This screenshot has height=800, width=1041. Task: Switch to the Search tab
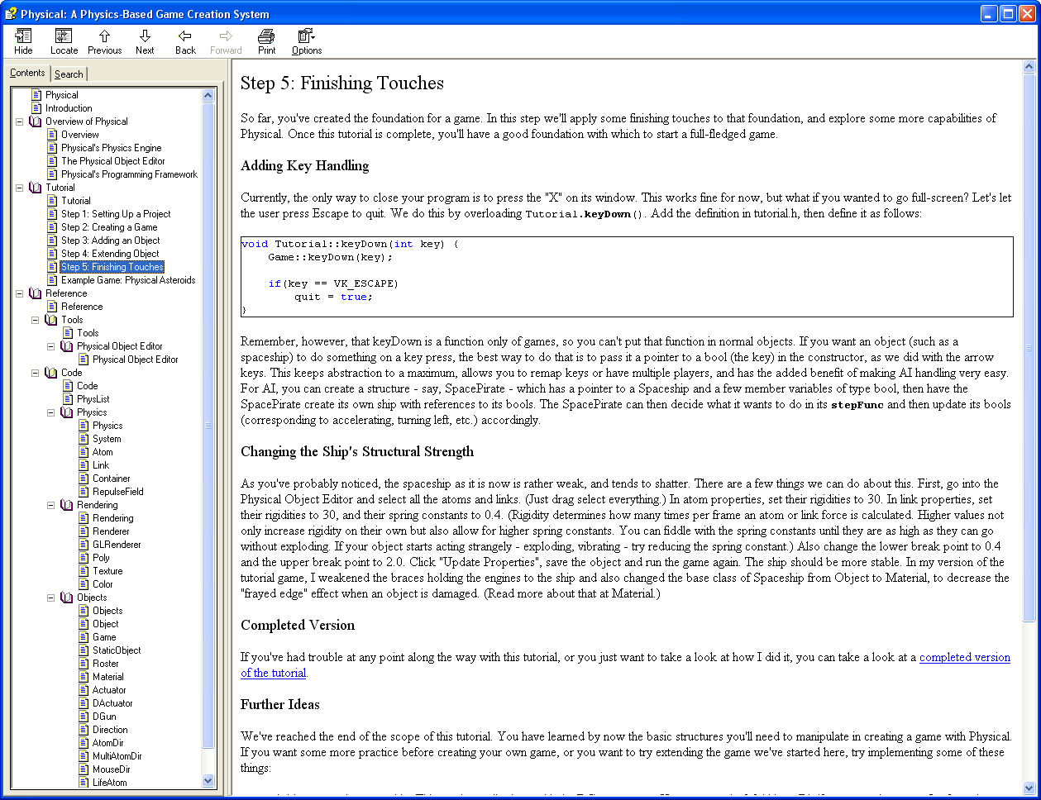coord(69,74)
